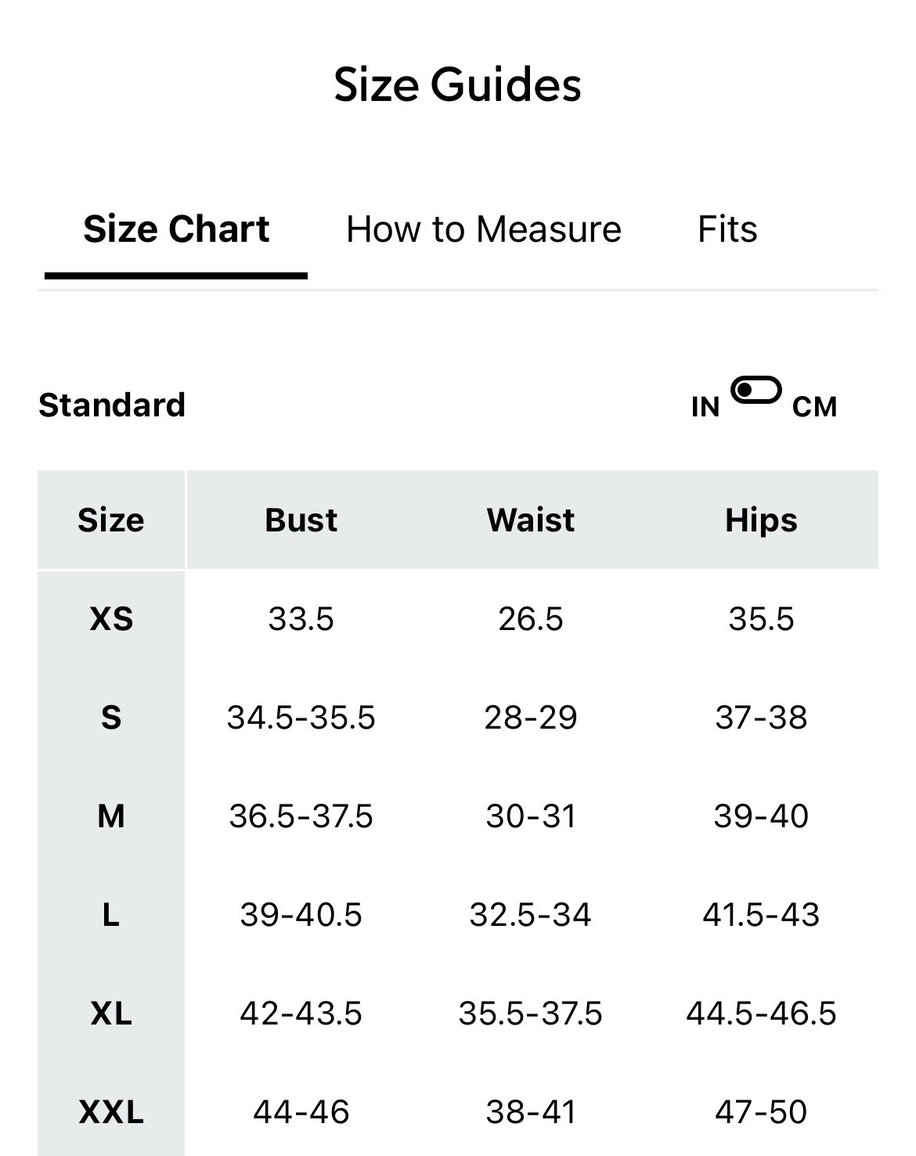Click the Standard section label
This screenshot has width=916, height=1156.
point(112,405)
